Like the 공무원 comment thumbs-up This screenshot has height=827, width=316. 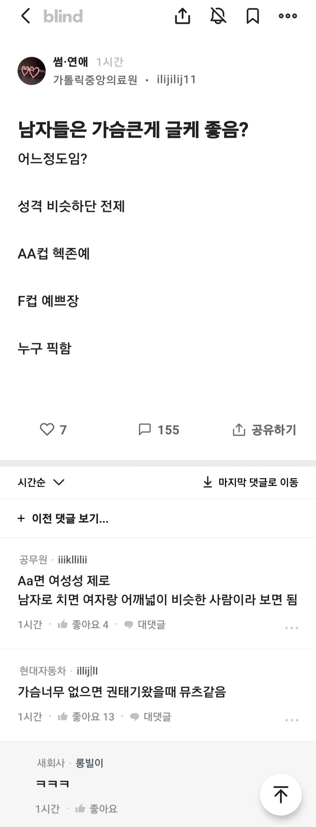click(63, 624)
